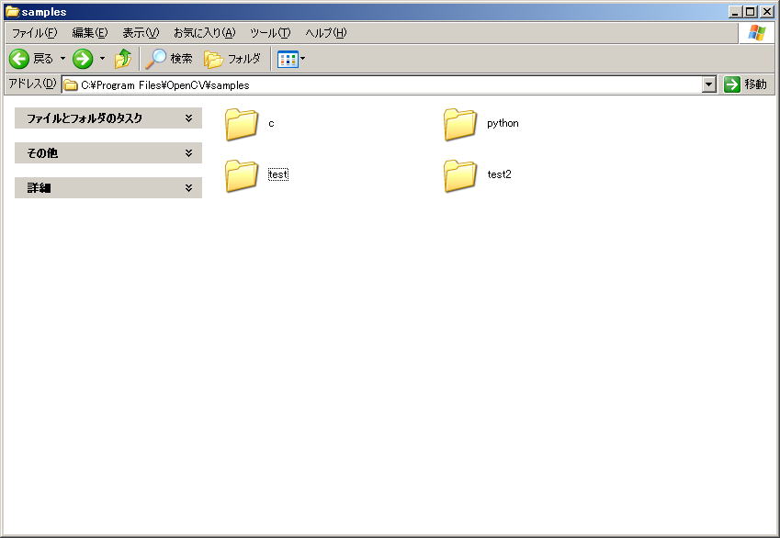Expand the 詳細 panel
This screenshot has height=538, width=780.
pos(108,188)
